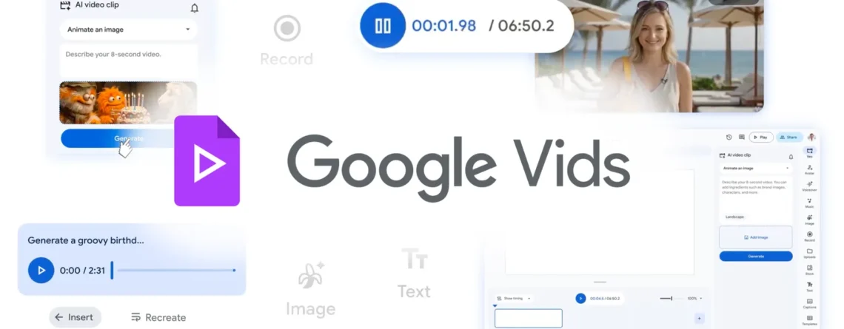This screenshot has width=844, height=329.
Task: Click the groovy birthday audio progress bar
Action: click(x=173, y=271)
